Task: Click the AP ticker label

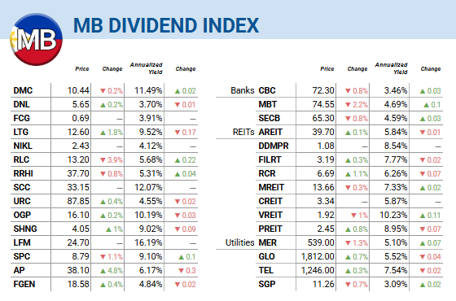Action: click(20, 270)
